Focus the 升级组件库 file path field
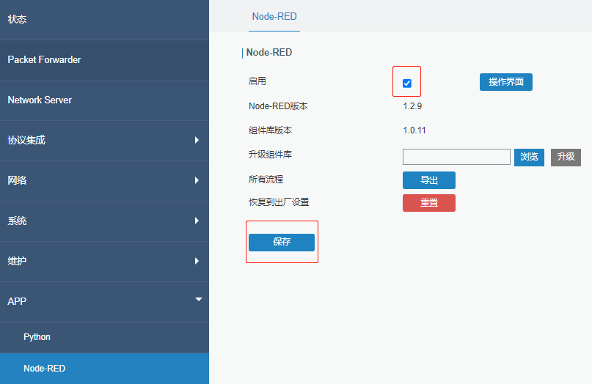Screen dimensions: 592x384 pos(456,157)
